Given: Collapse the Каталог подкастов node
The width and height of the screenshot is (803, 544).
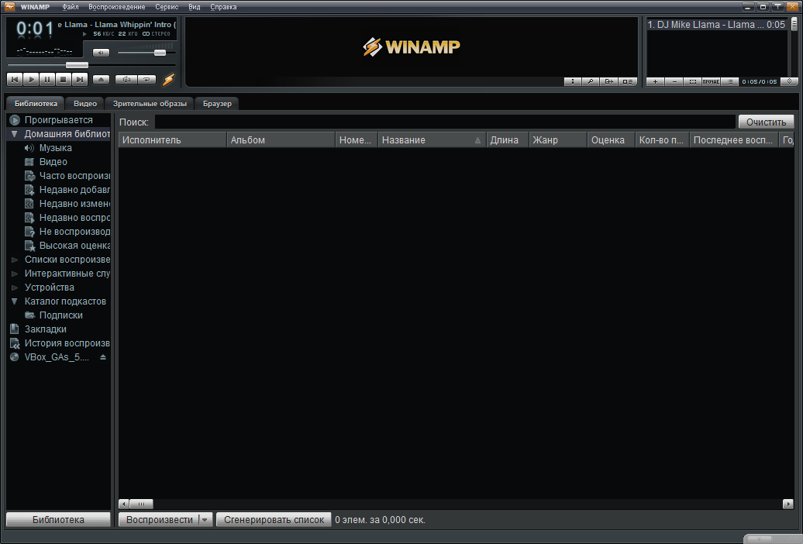Looking at the screenshot, I should pos(14,301).
